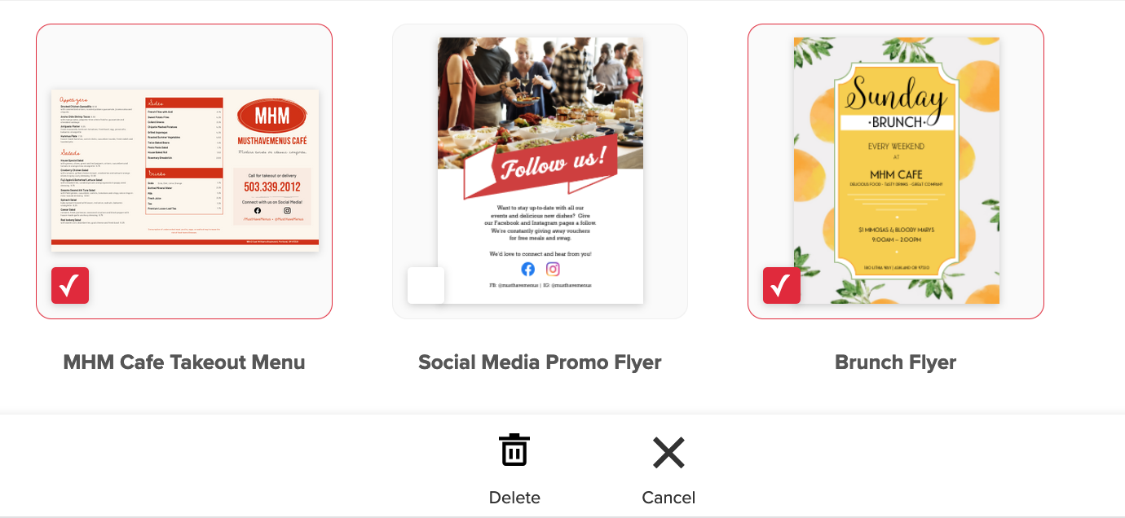Click the 503.339.2012 phone number on menu
Screen dimensions: 1125x518
272,187
